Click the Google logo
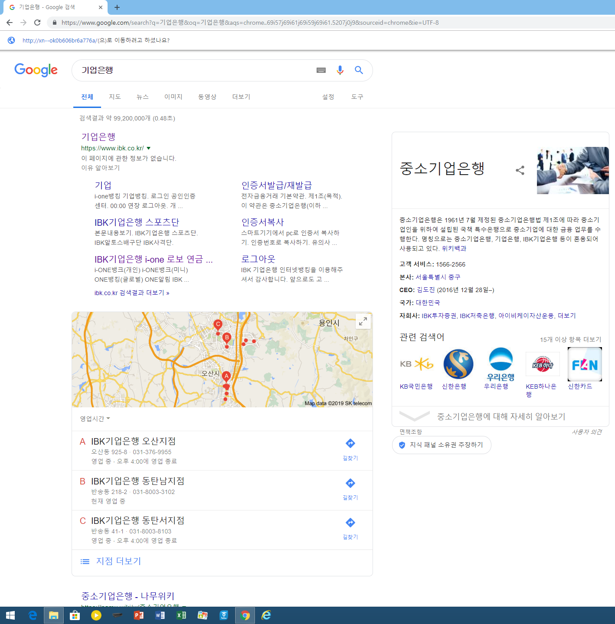The width and height of the screenshot is (615, 624). [x=36, y=70]
